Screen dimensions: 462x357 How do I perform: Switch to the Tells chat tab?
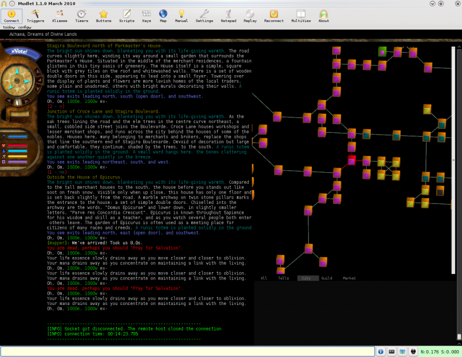pos(284,278)
